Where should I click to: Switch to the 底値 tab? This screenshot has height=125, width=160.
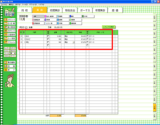pos(115,10)
